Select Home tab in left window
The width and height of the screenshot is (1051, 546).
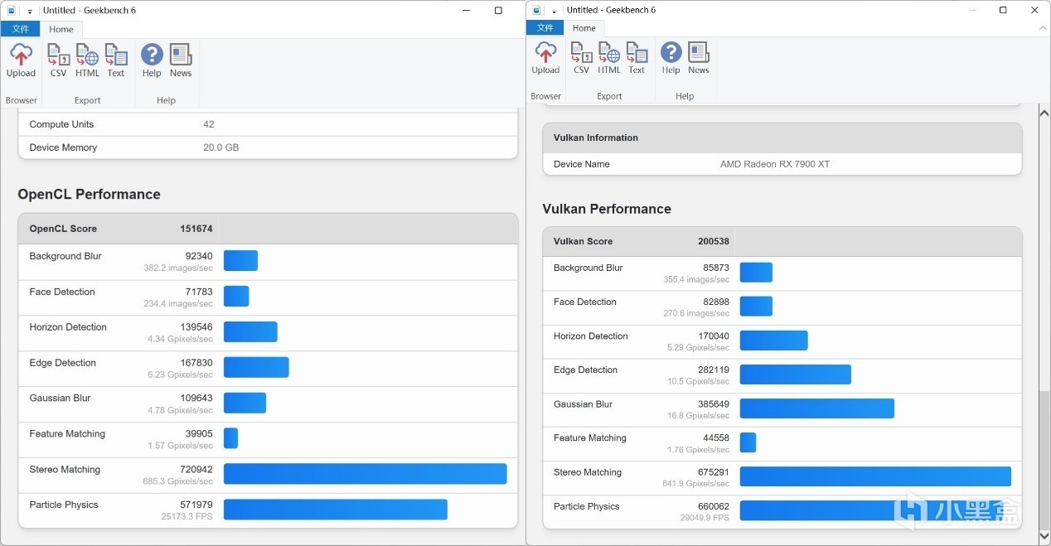click(x=61, y=29)
